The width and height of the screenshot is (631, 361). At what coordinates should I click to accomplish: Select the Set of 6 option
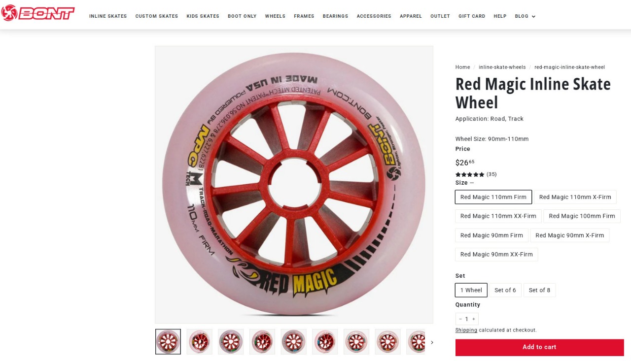[x=505, y=290]
